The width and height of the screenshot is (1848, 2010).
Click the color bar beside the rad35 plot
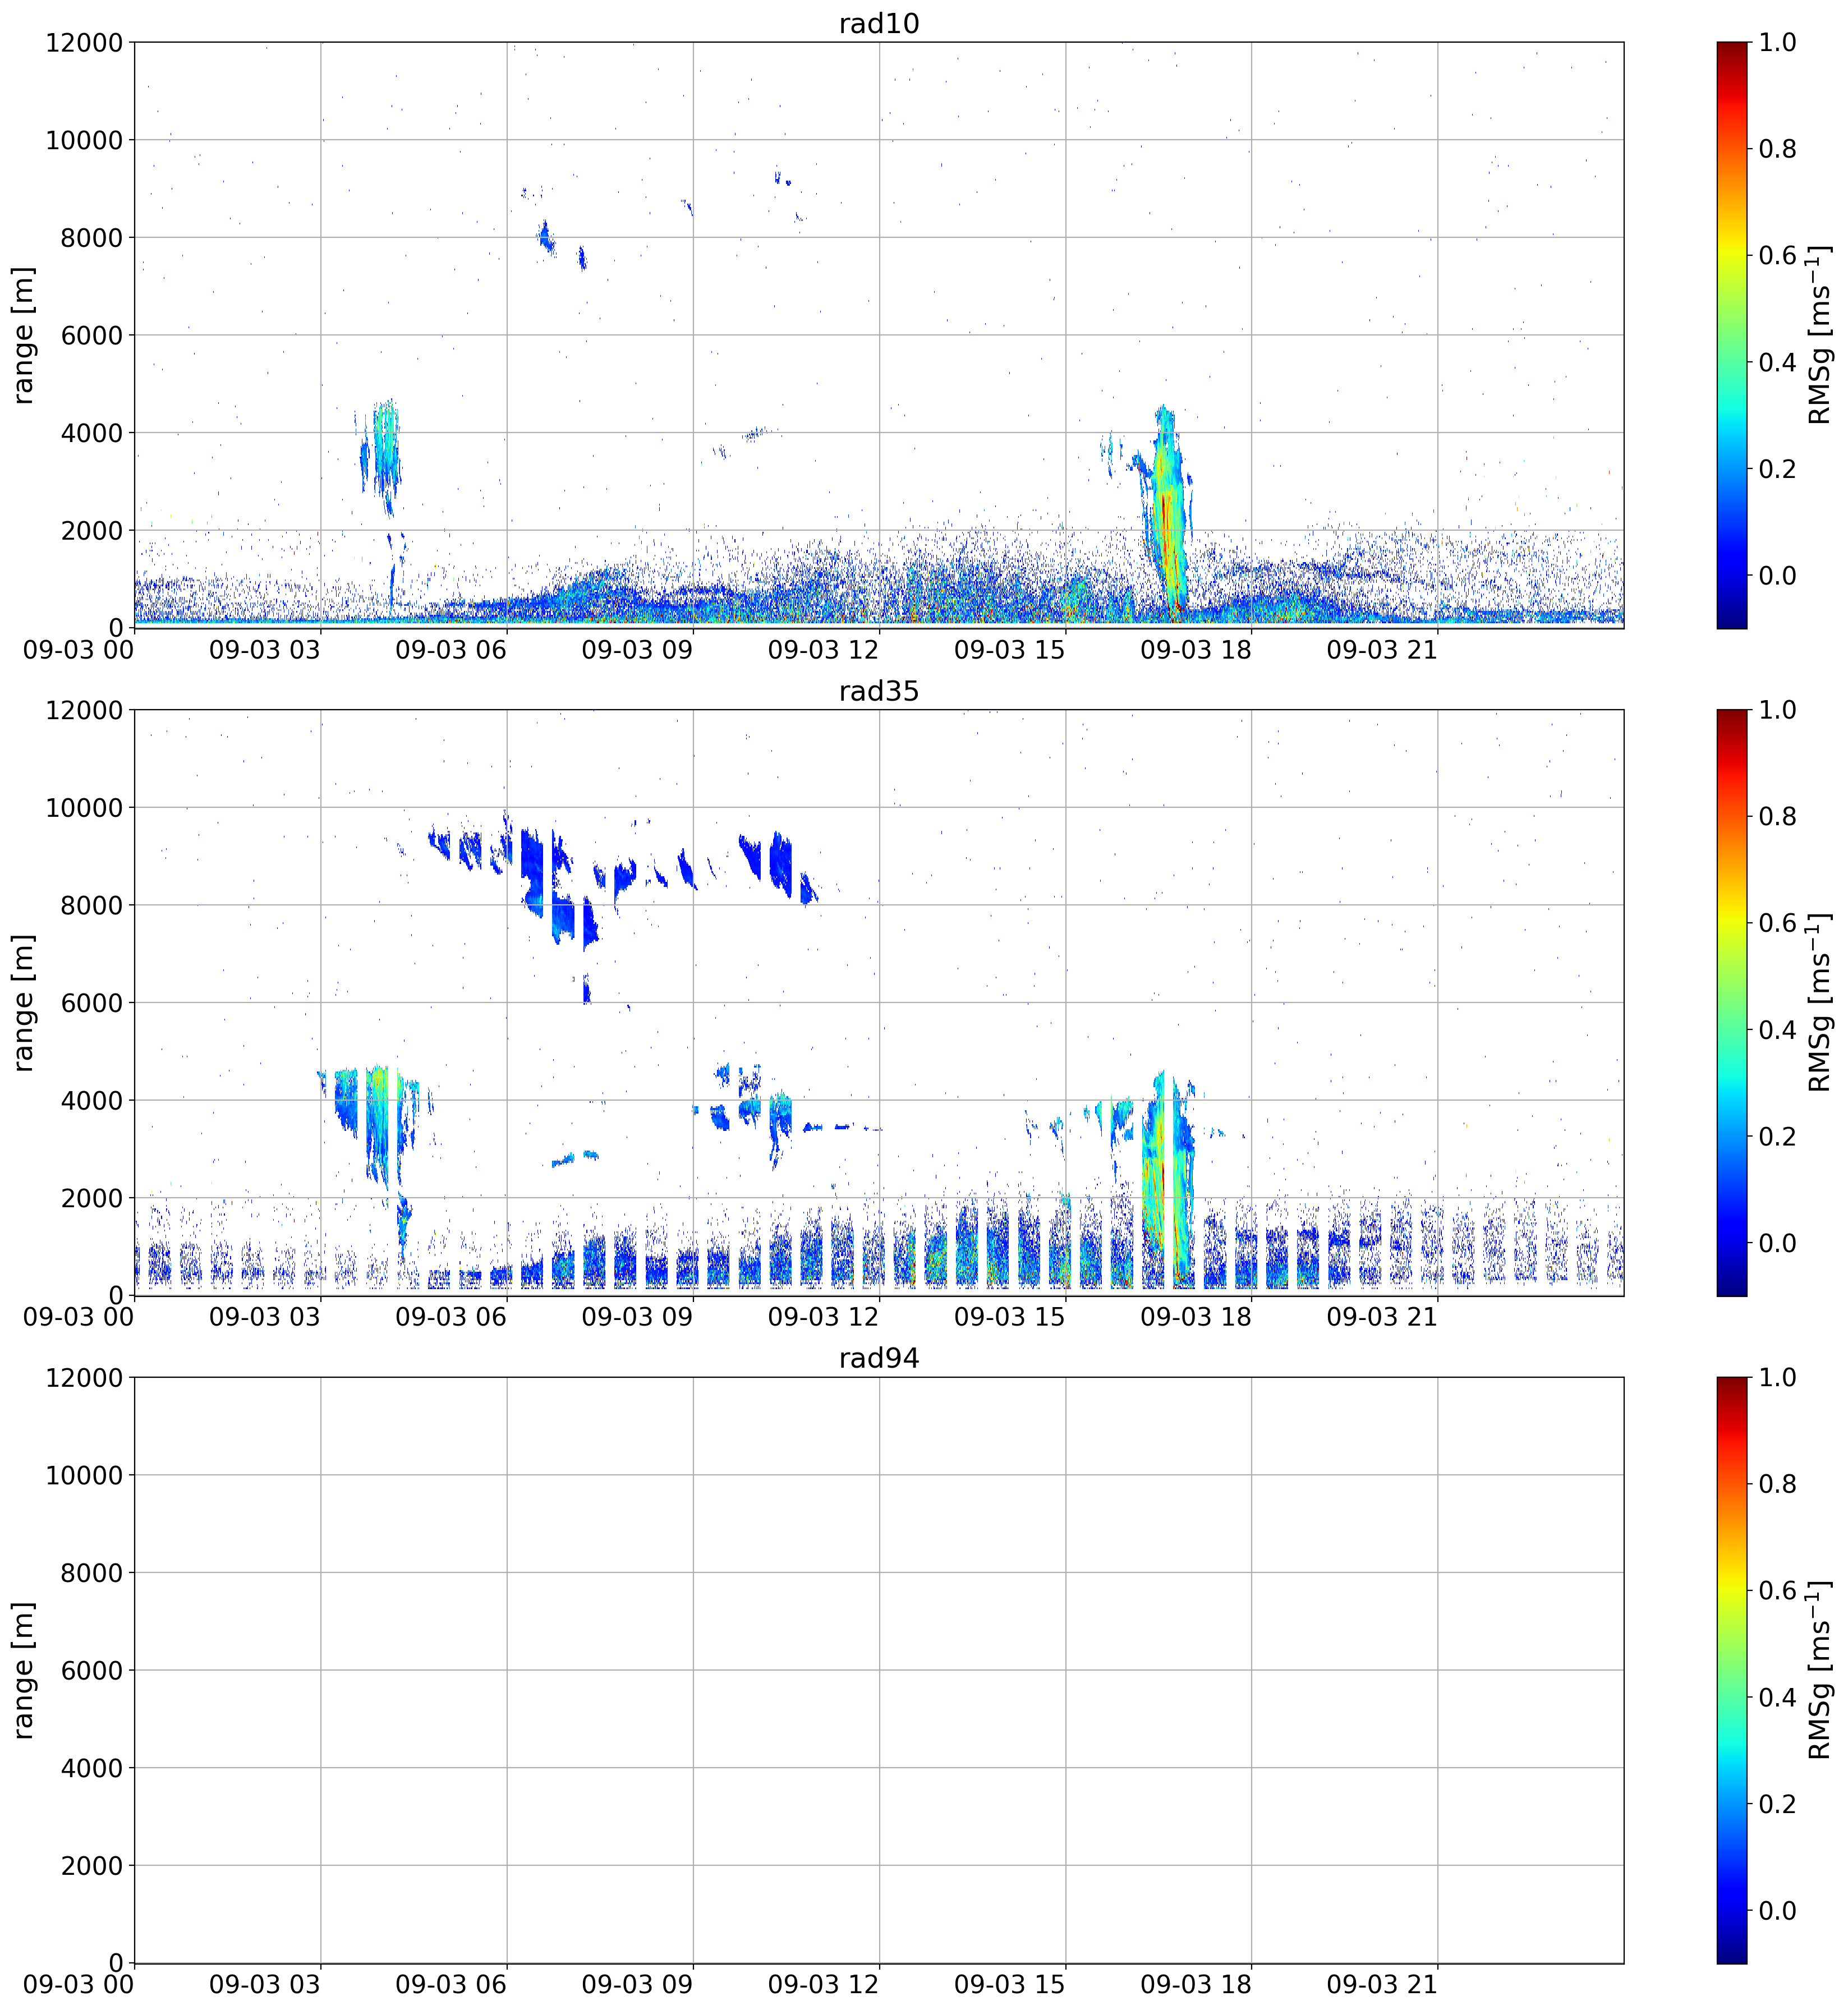[1732, 1003]
